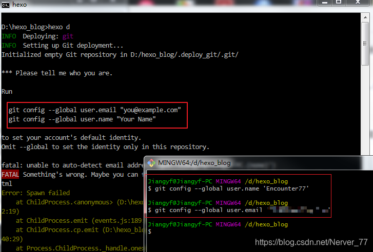Image resolution: width=373 pixels, height=252 pixels.
Task: Click the last empty $ prompt in Git Bash
Action: 150,232
